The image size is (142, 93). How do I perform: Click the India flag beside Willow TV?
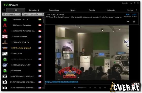tap(40, 20)
